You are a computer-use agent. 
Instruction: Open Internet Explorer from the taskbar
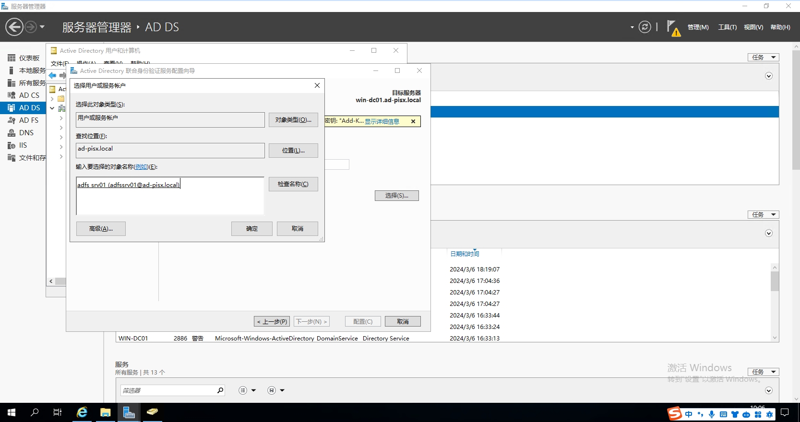[x=82, y=412]
